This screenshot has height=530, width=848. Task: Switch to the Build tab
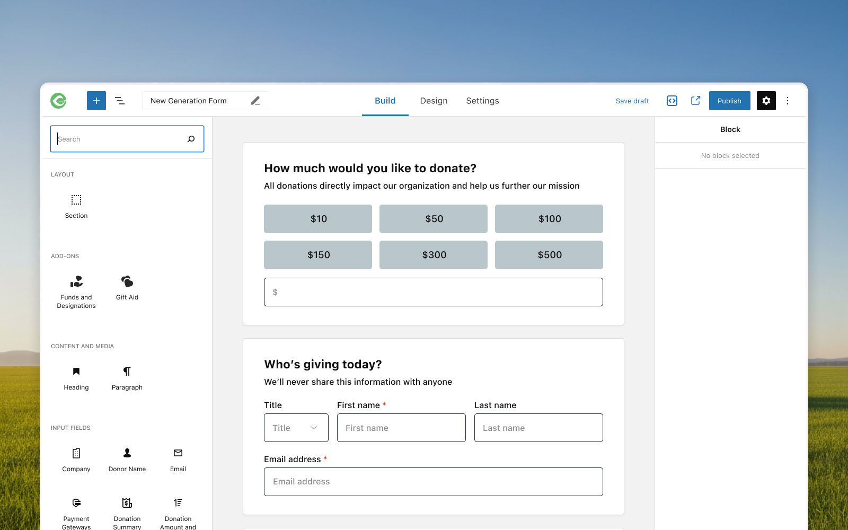tap(385, 101)
